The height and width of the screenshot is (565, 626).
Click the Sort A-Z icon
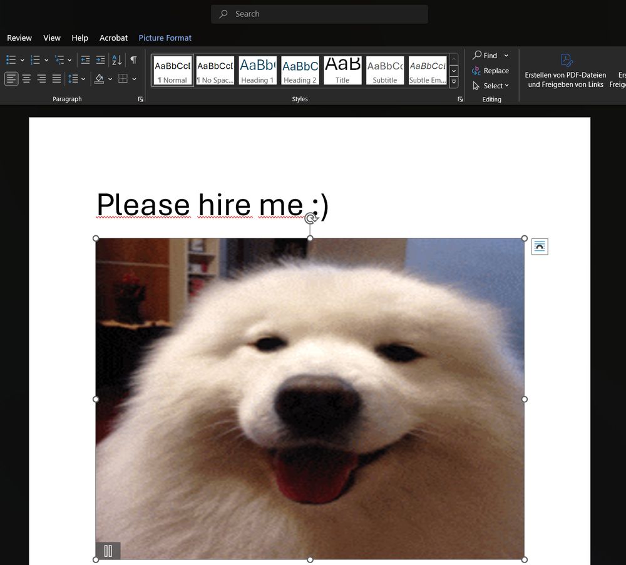click(117, 60)
